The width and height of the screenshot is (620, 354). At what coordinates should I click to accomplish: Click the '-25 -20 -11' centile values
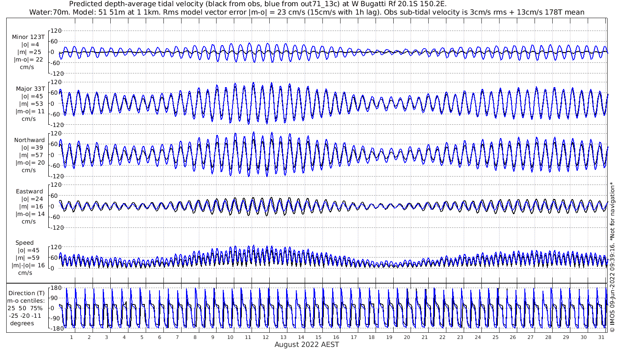click(x=26, y=316)
